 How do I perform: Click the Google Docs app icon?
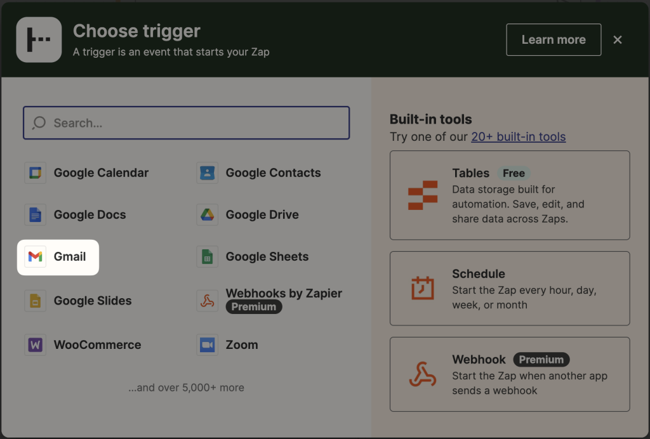click(35, 214)
